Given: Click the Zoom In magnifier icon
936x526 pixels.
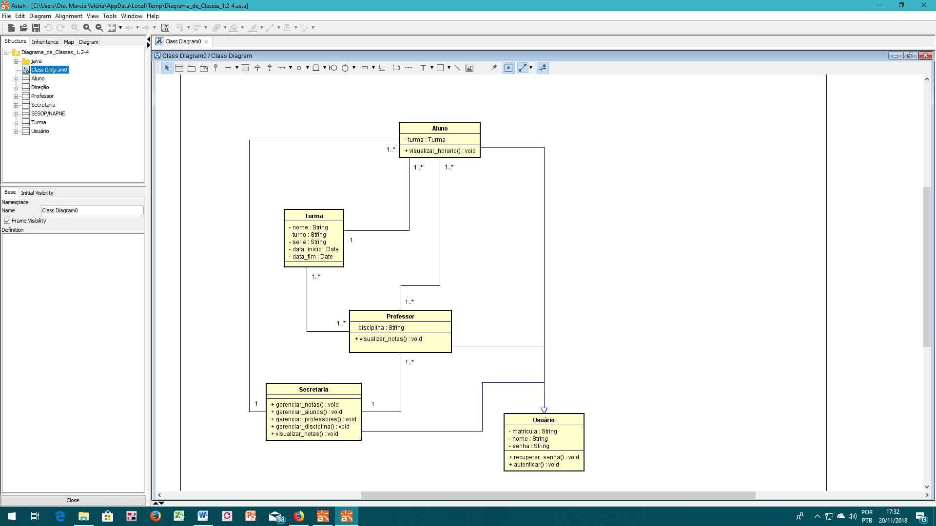Looking at the screenshot, I should tap(87, 28).
